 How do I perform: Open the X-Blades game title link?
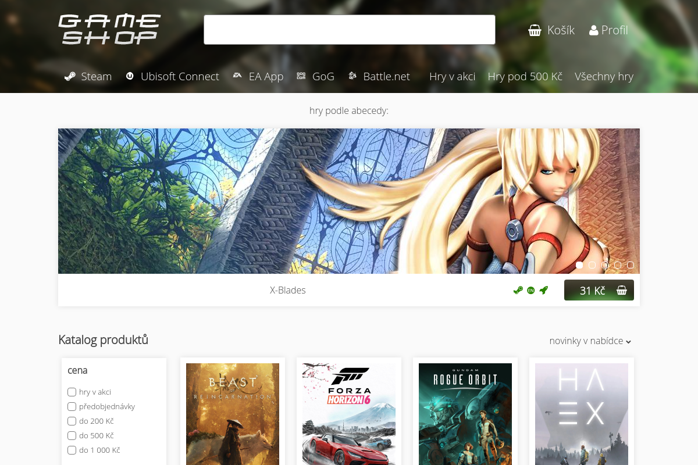point(288,290)
